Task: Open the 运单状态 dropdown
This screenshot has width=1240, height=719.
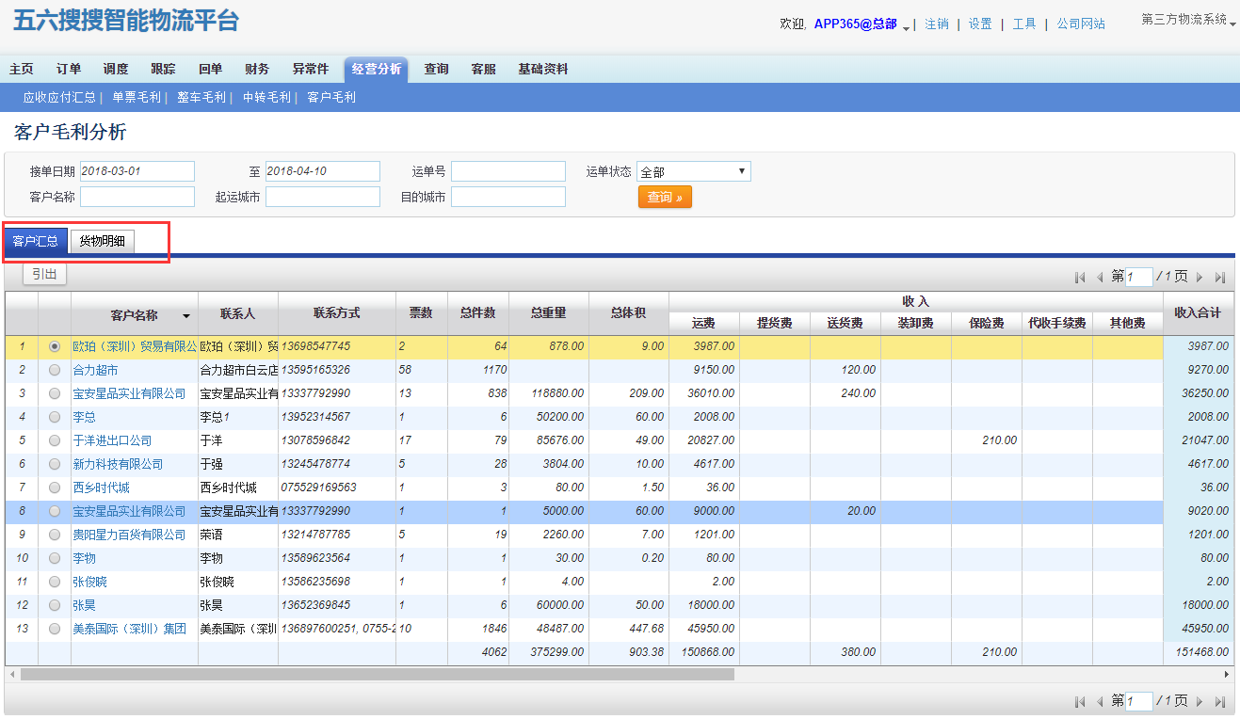Action: pyautogui.click(x=694, y=171)
